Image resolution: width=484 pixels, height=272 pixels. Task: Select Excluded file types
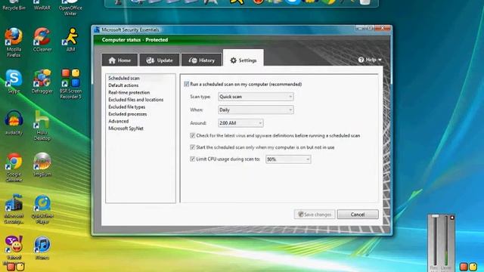pyautogui.click(x=126, y=107)
